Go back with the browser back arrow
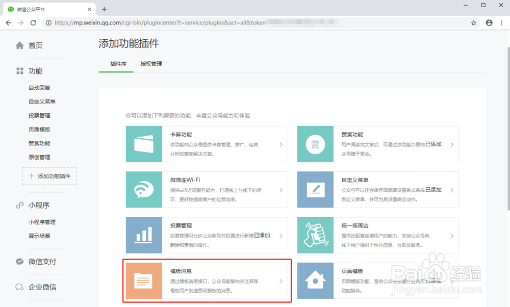 (x=9, y=23)
